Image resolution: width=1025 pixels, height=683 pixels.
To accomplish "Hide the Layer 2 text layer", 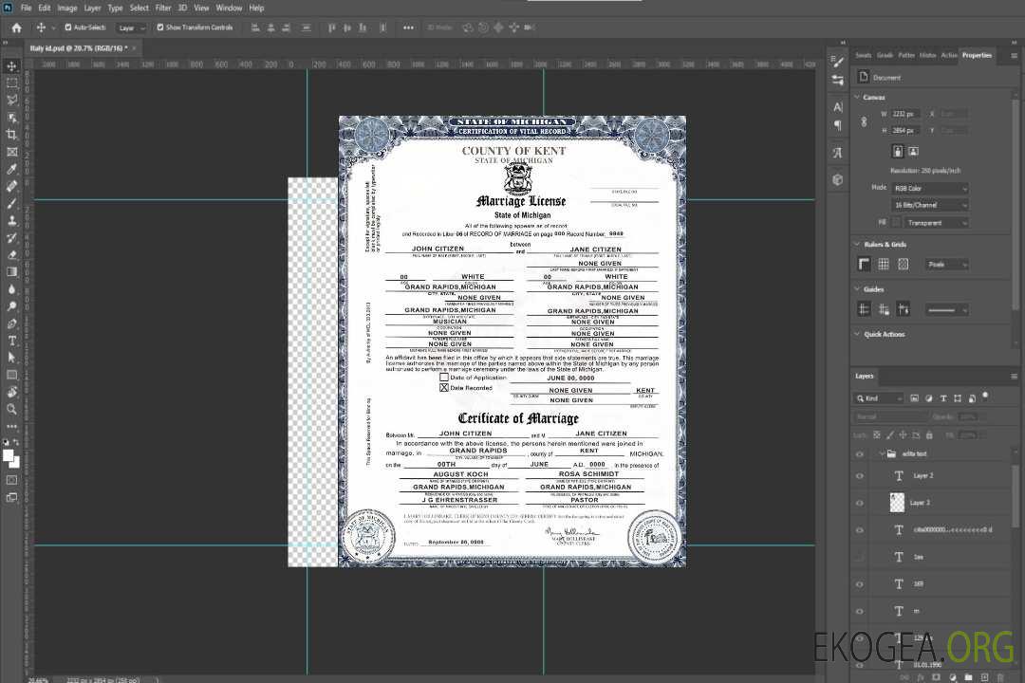I will pos(860,476).
